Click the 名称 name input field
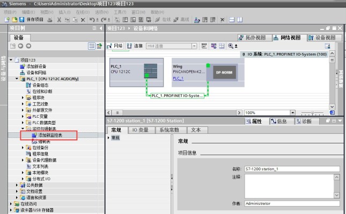The width and height of the screenshot is (346, 214). (291, 169)
